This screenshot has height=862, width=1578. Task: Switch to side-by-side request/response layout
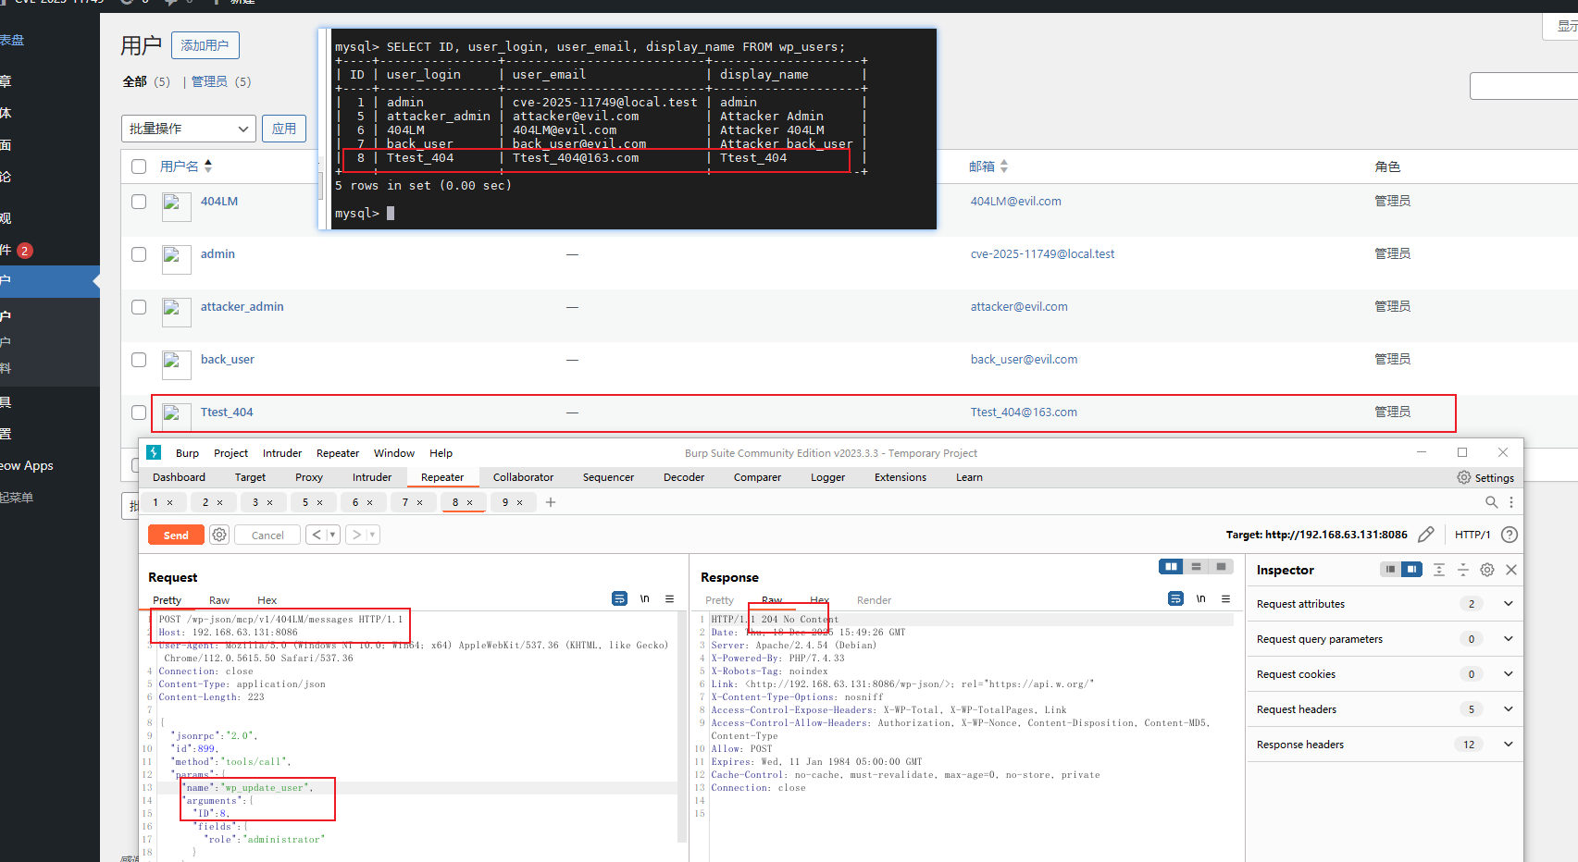(x=1171, y=567)
